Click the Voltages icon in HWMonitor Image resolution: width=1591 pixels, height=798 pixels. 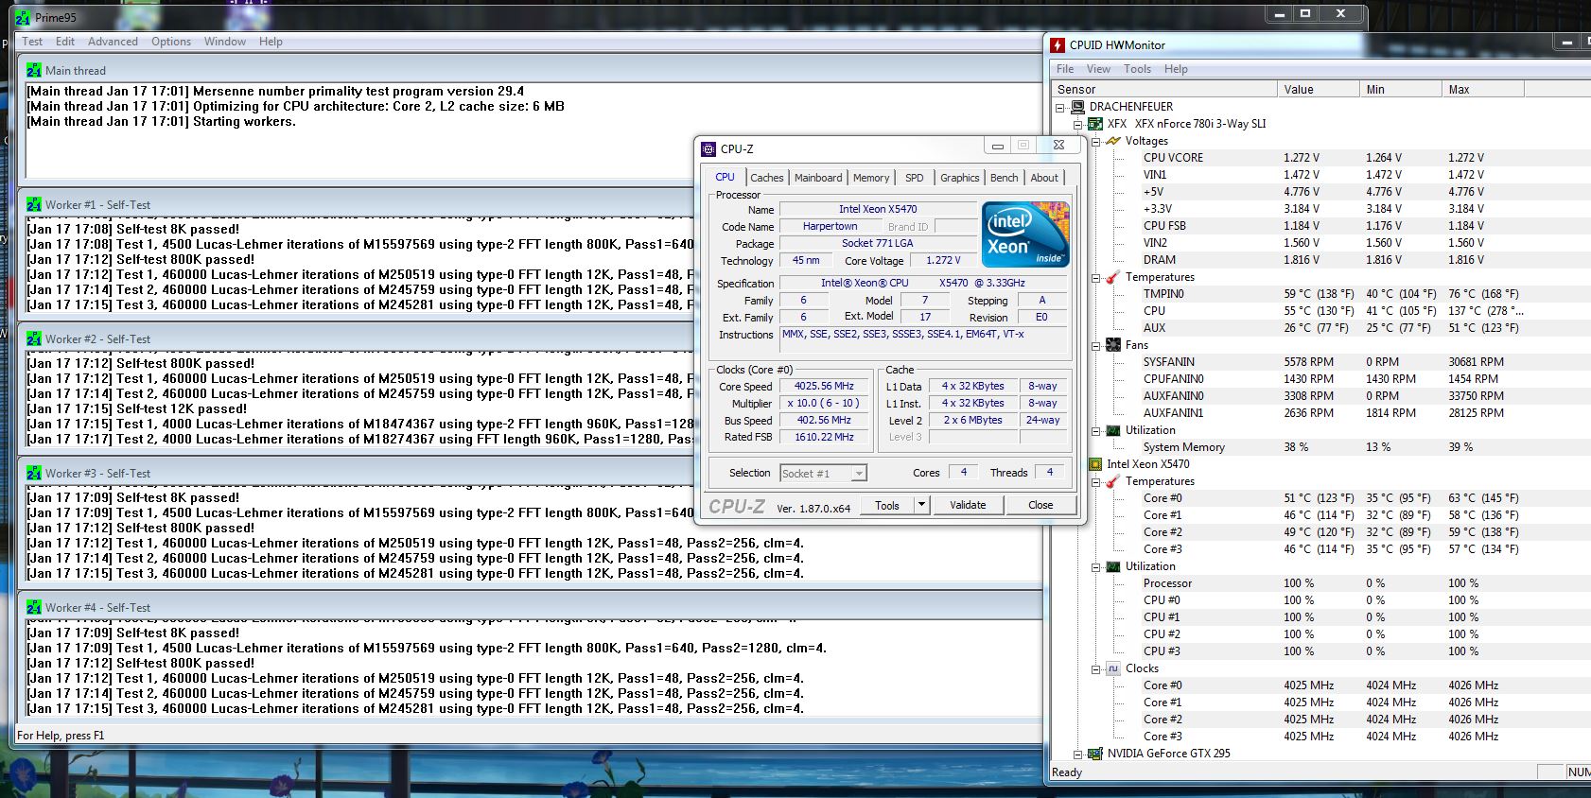pos(1113,141)
